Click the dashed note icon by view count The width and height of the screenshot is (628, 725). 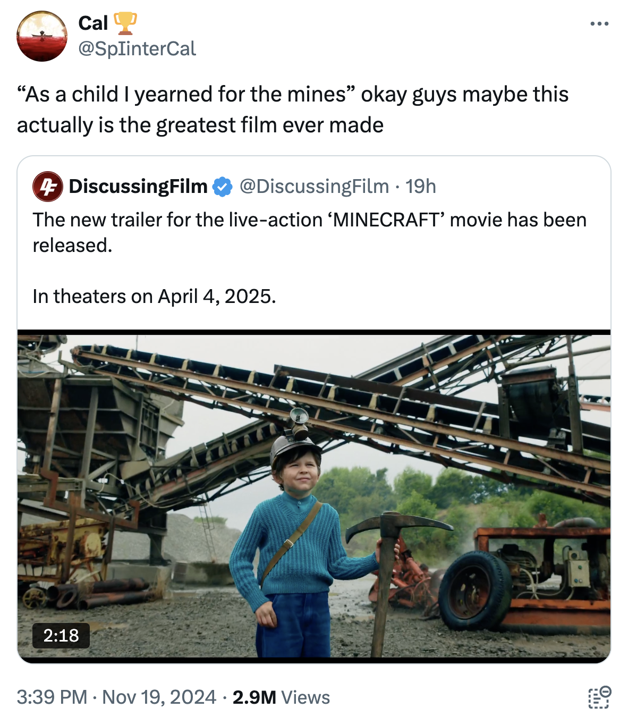pyautogui.click(x=599, y=697)
